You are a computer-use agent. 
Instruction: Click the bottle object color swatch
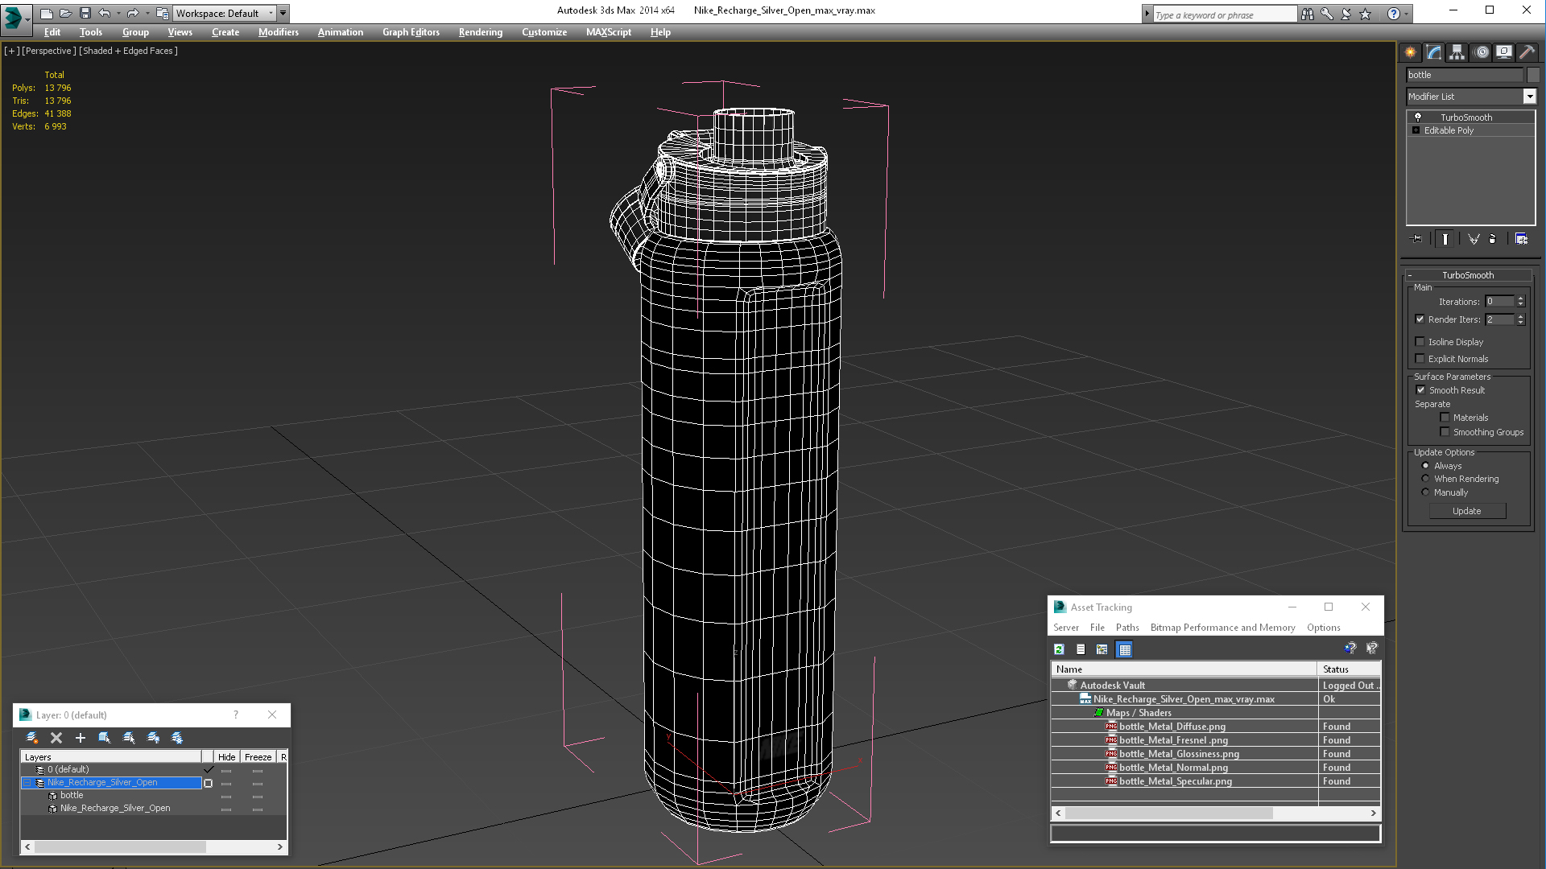(1532, 75)
